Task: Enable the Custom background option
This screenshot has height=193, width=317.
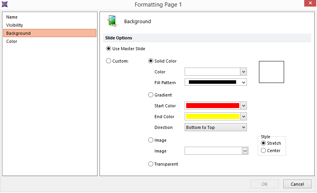Action: click(x=108, y=61)
